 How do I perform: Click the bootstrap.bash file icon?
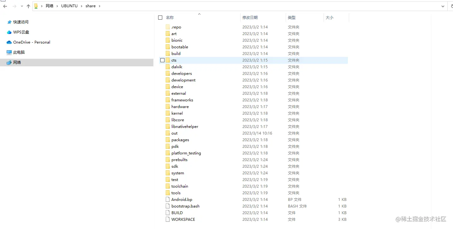pyautogui.click(x=168, y=206)
